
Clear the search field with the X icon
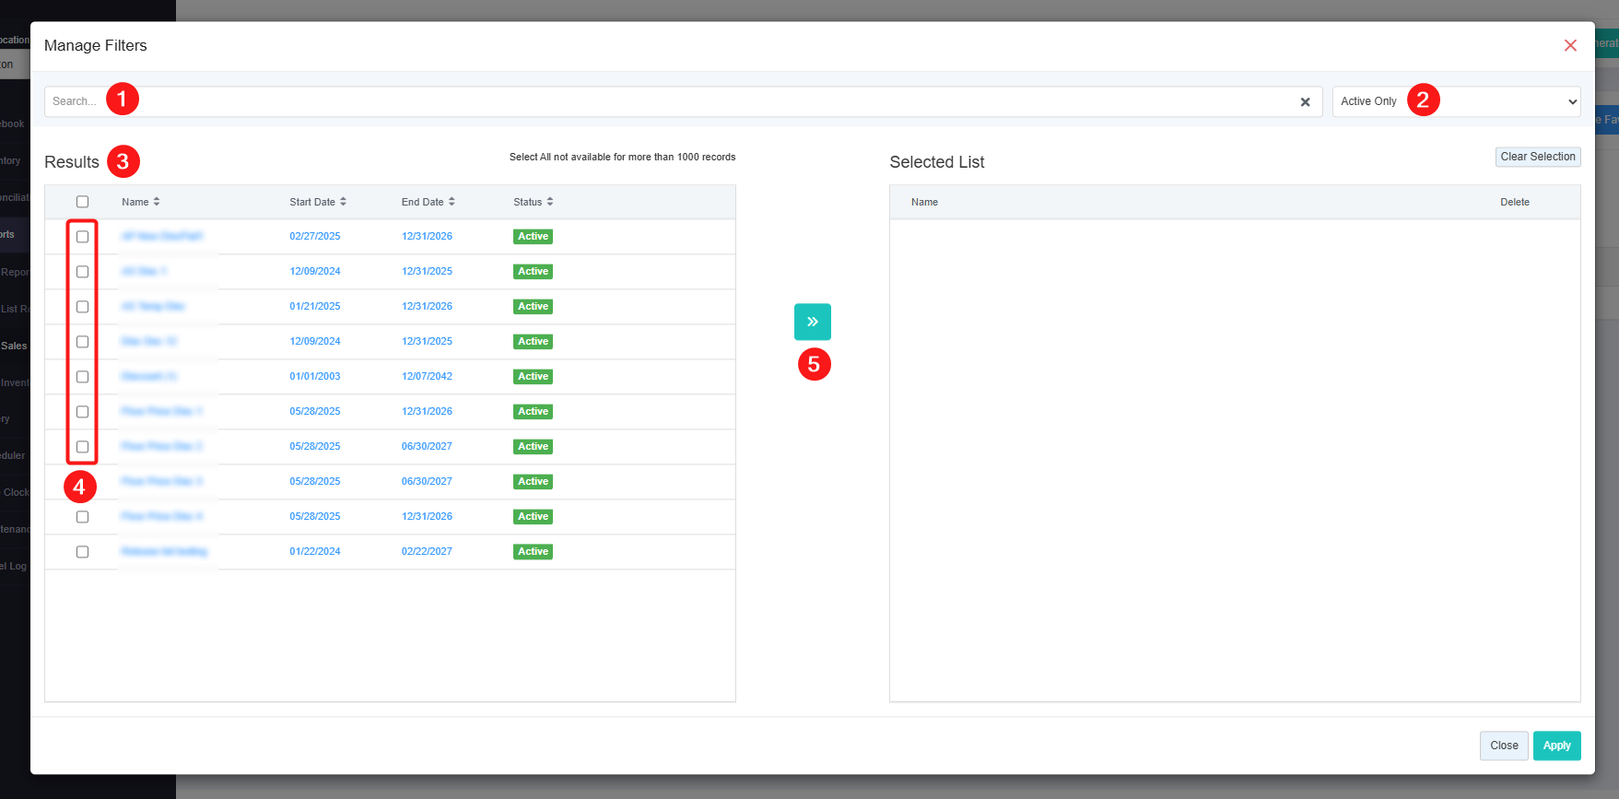1305,102
